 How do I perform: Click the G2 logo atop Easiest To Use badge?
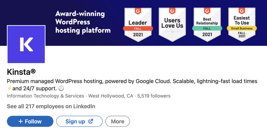click(x=242, y=11)
